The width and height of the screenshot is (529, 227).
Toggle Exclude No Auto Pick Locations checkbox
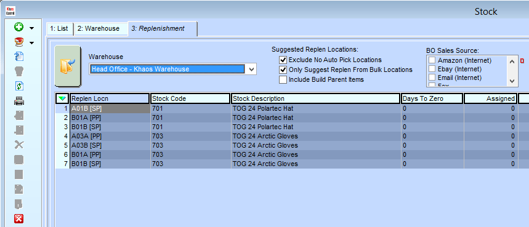283,60
